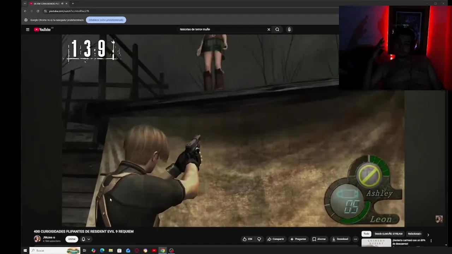The image size is (452, 254).
Task: Reload the page in Chrome
Action: click(x=38, y=11)
